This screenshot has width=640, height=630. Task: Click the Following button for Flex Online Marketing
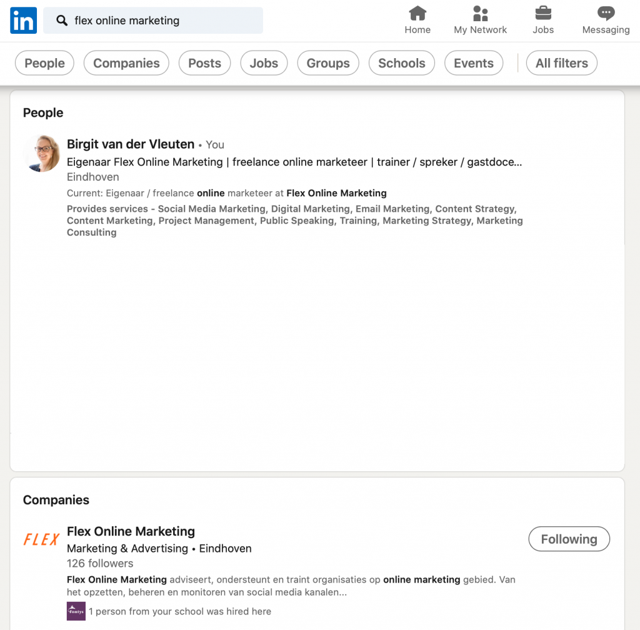pyautogui.click(x=569, y=539)
